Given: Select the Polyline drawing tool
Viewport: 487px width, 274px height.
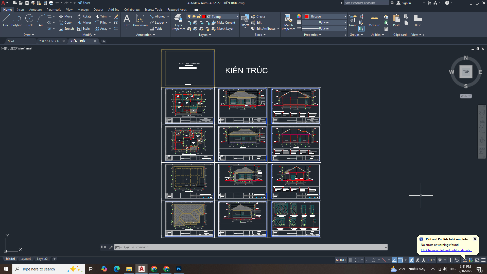Looking at the screenshot, I should (17, 20).
